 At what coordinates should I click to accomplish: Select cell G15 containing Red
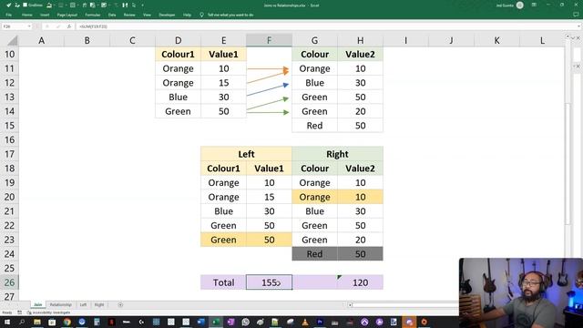point(314,126)
